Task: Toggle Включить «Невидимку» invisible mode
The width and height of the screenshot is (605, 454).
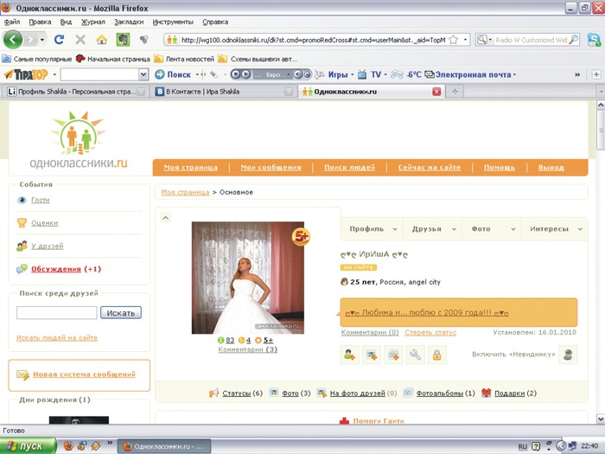Action: 568,355
